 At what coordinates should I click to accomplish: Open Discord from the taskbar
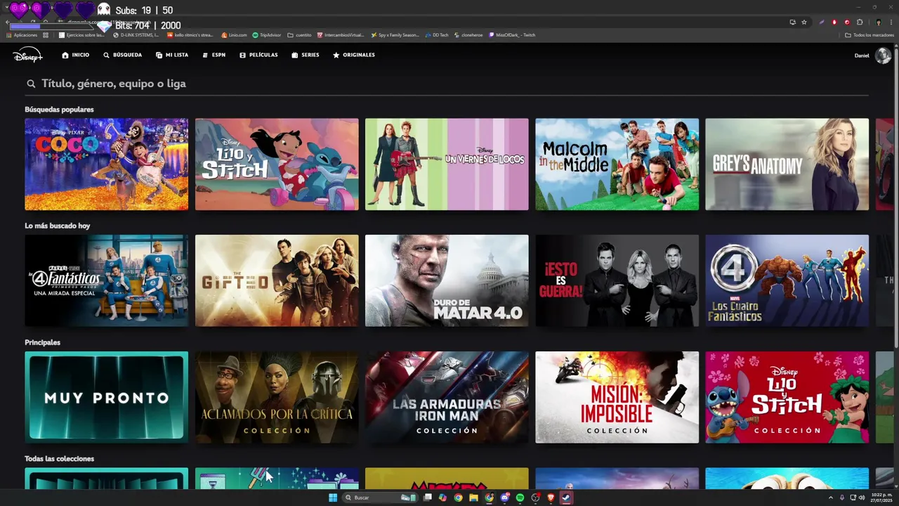pyautogui.click(x=505, y=498)
